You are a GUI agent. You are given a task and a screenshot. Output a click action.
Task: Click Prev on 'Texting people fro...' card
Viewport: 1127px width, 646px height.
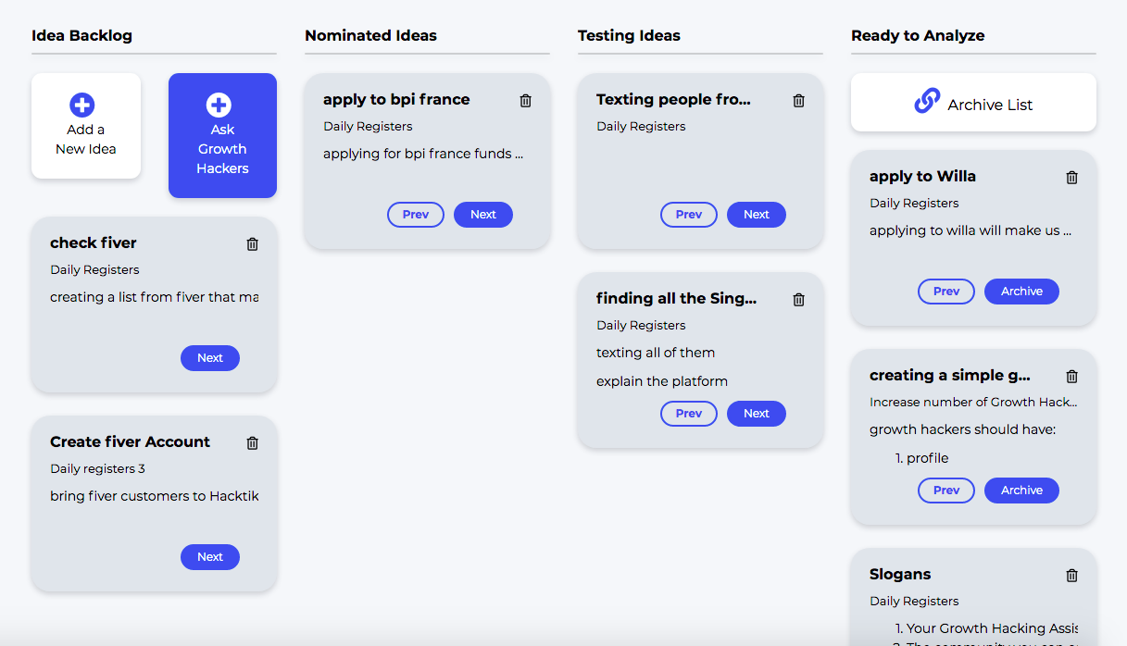pos(689,215)
